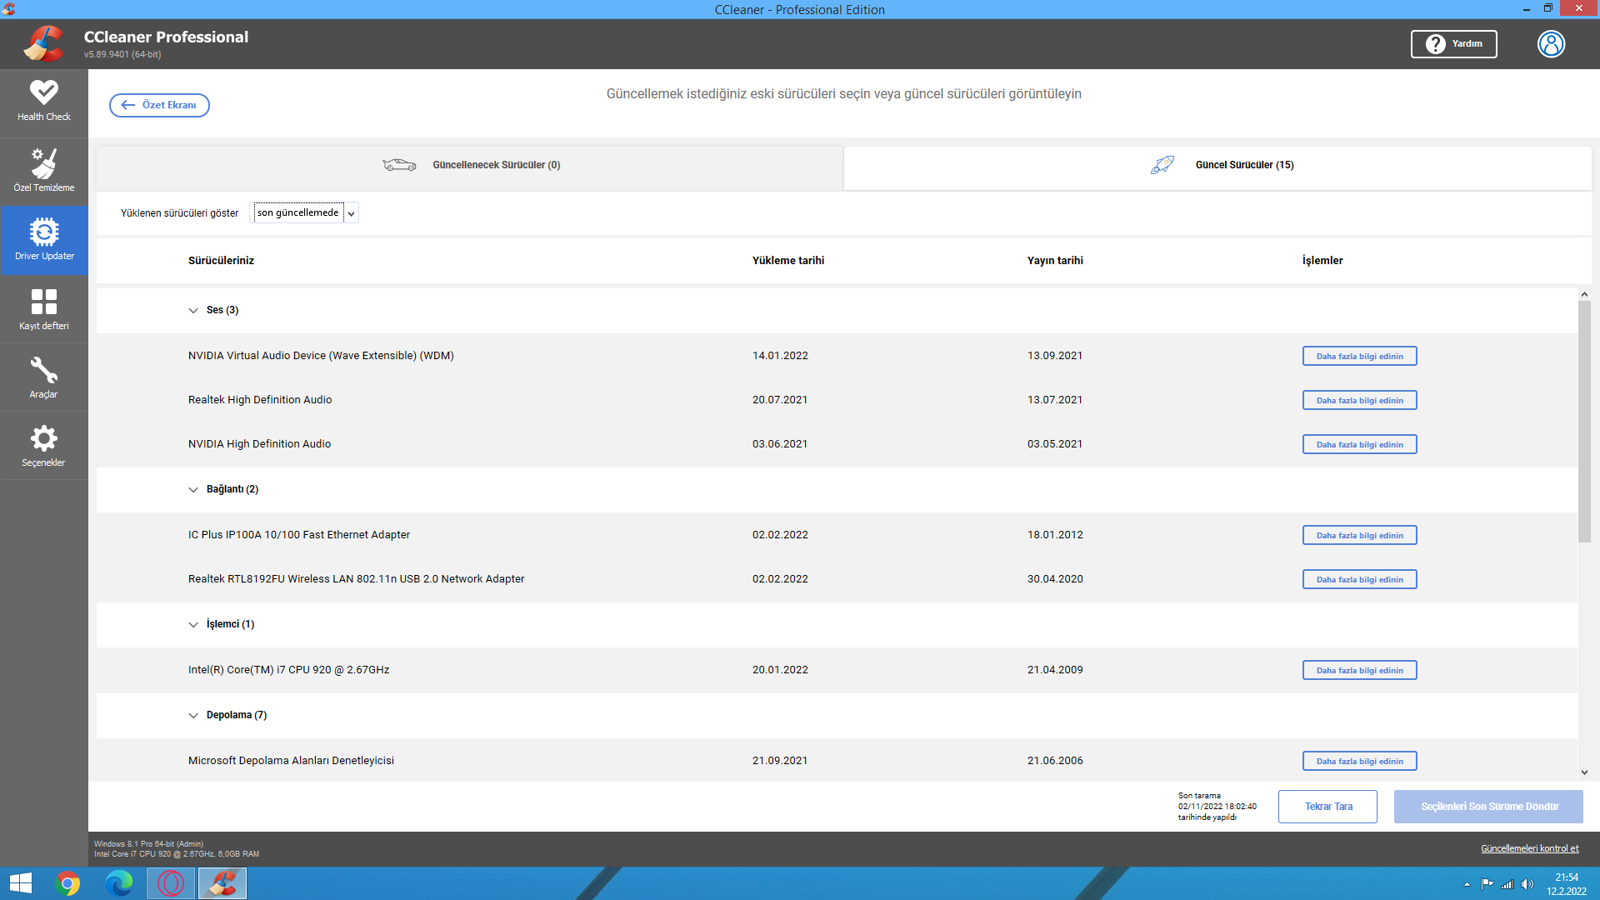Open the 'son güncellemede' dropdown

[x=305, y=213]
